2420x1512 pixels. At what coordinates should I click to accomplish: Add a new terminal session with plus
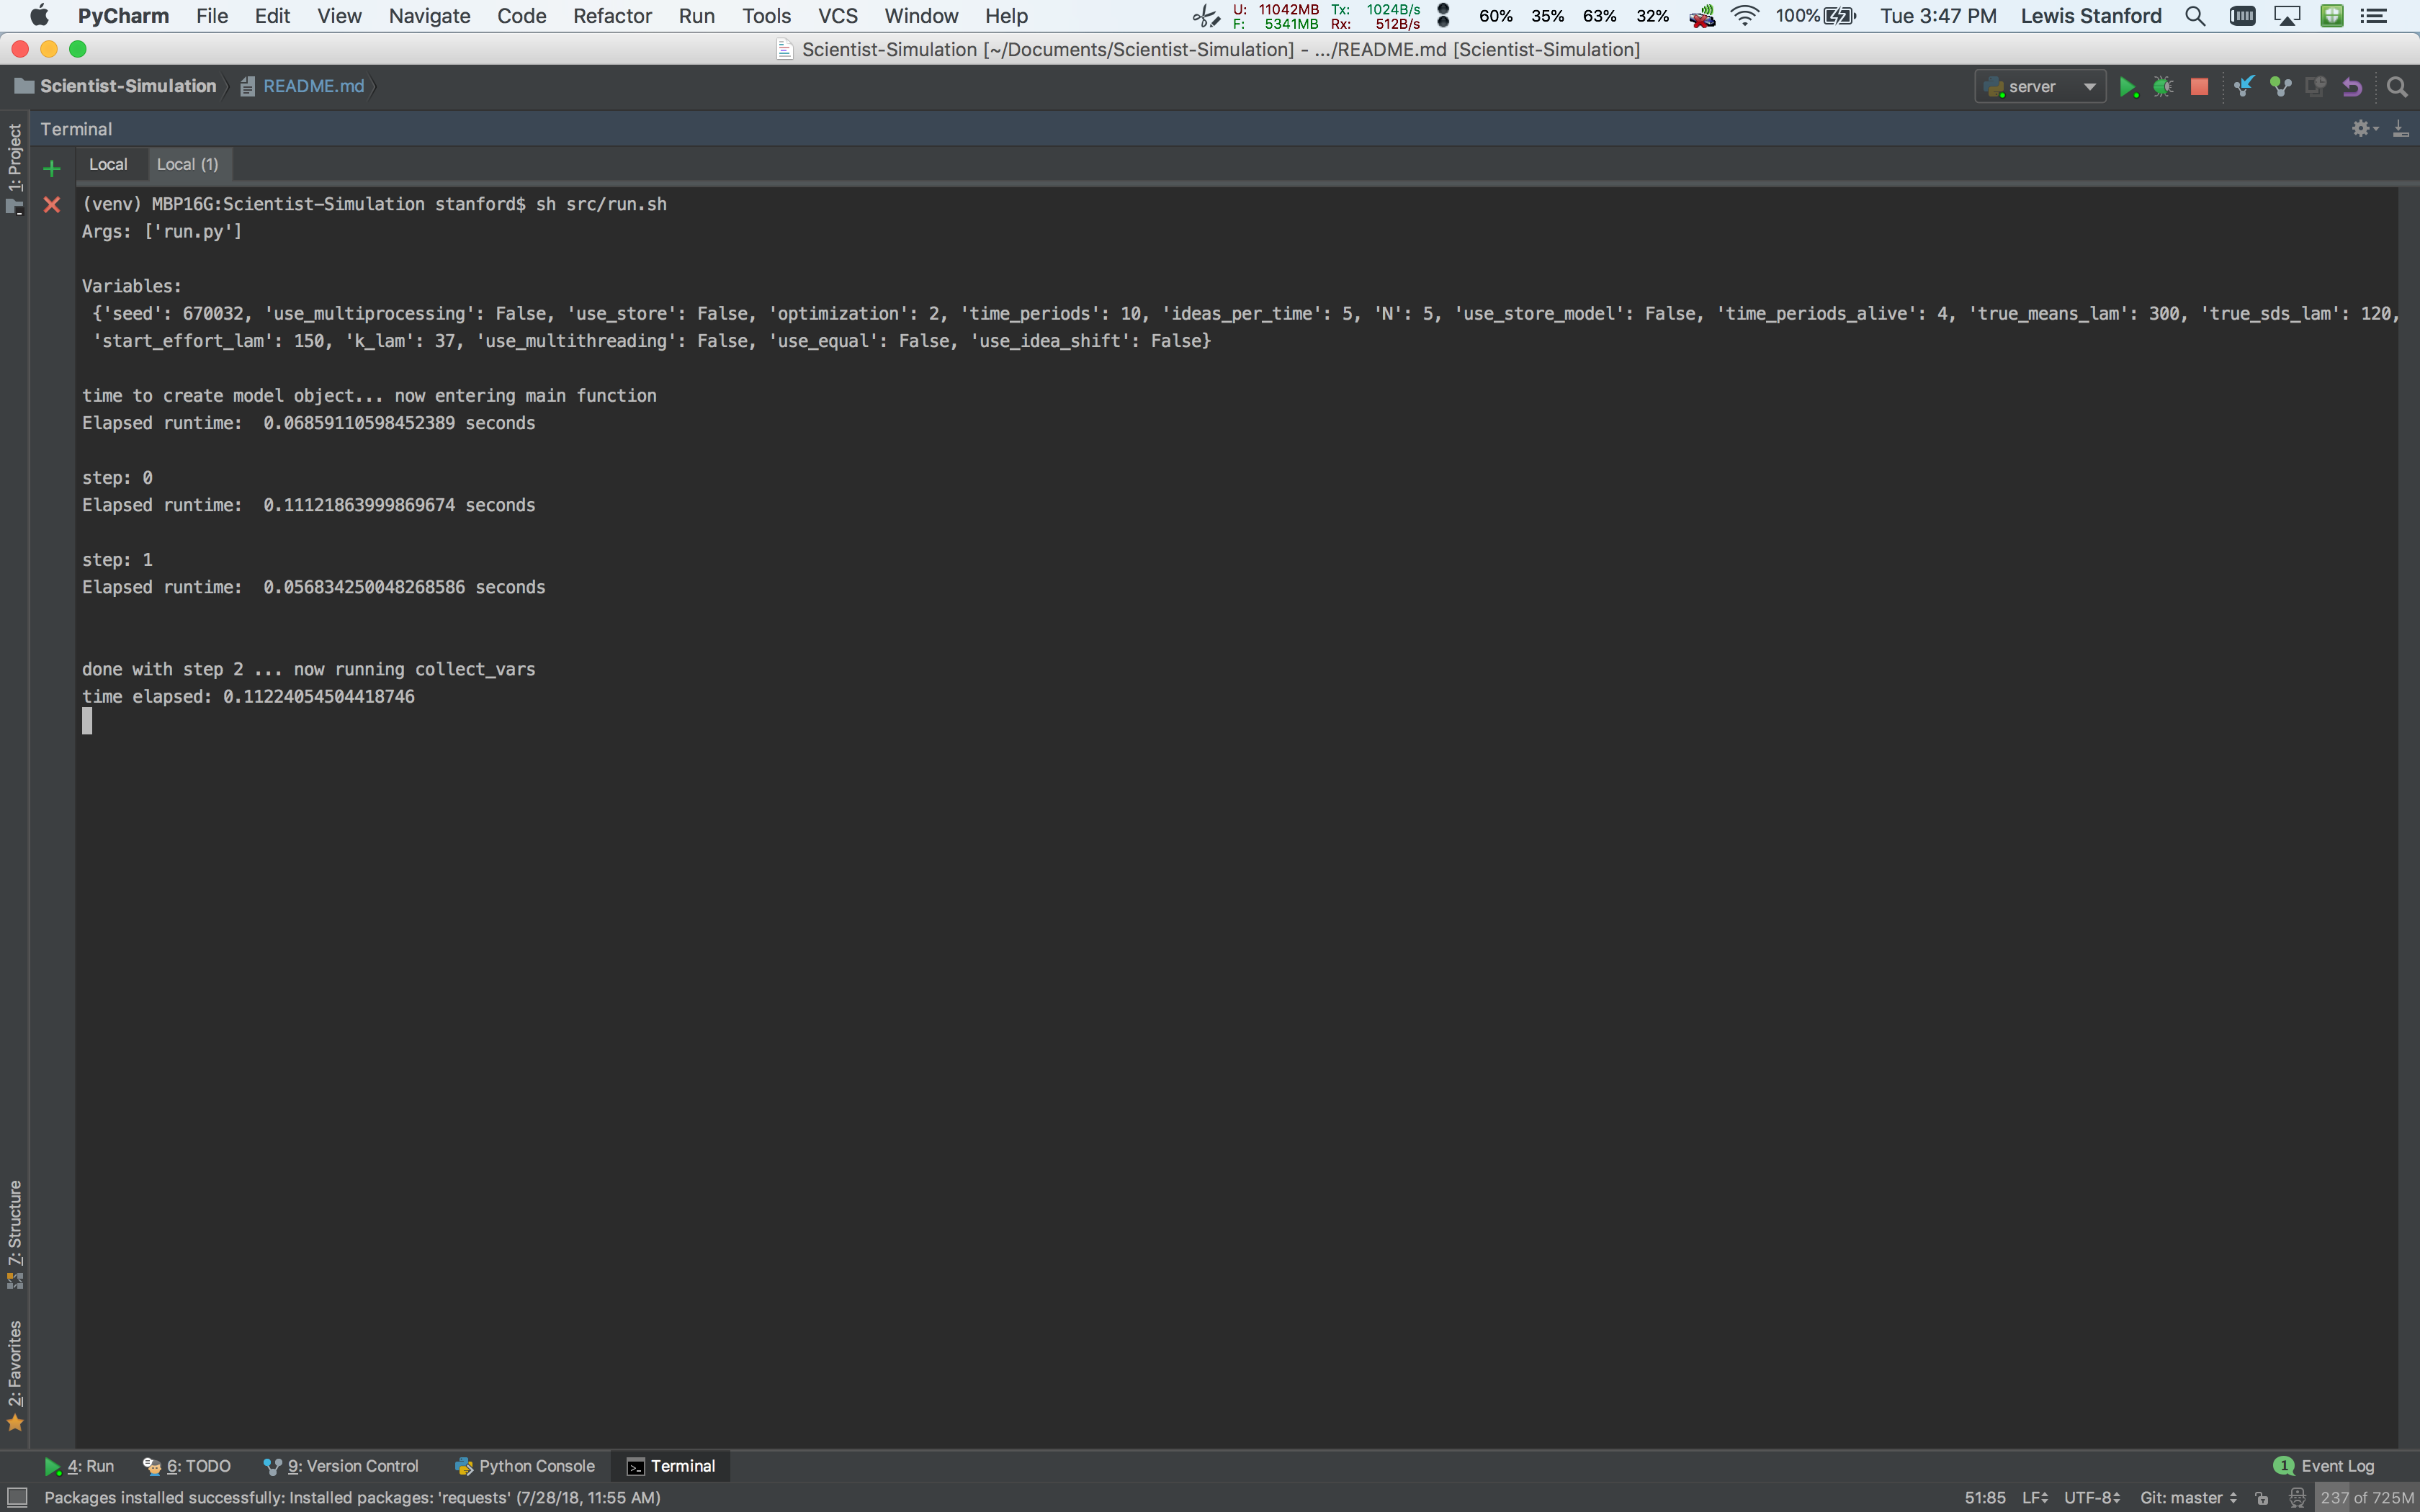pos(52,168)
